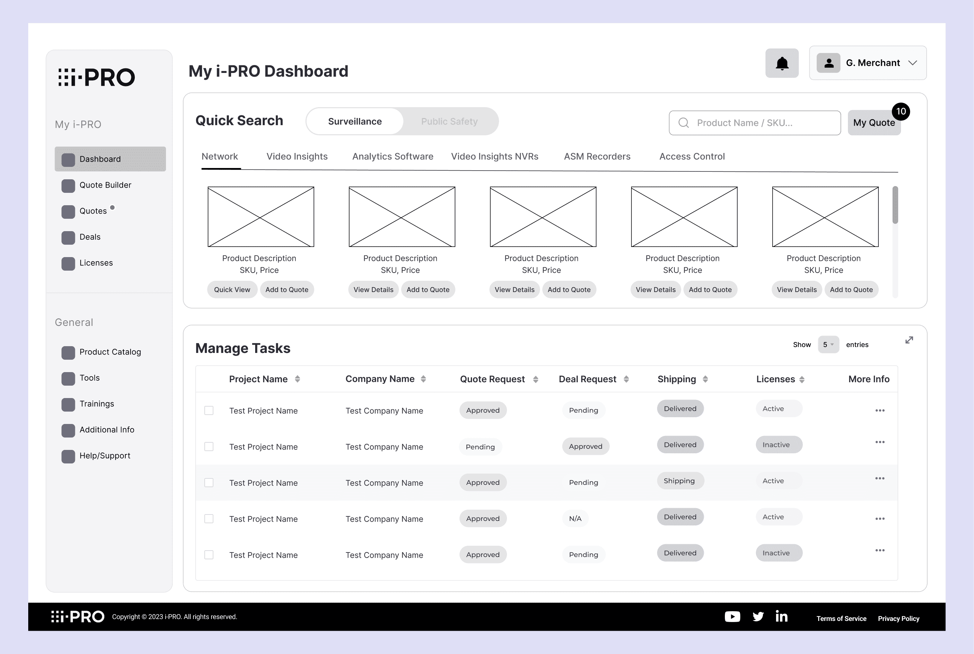Click Quote Builder sidebar icon
Screen dimensions: 974x654
point(68,186)
